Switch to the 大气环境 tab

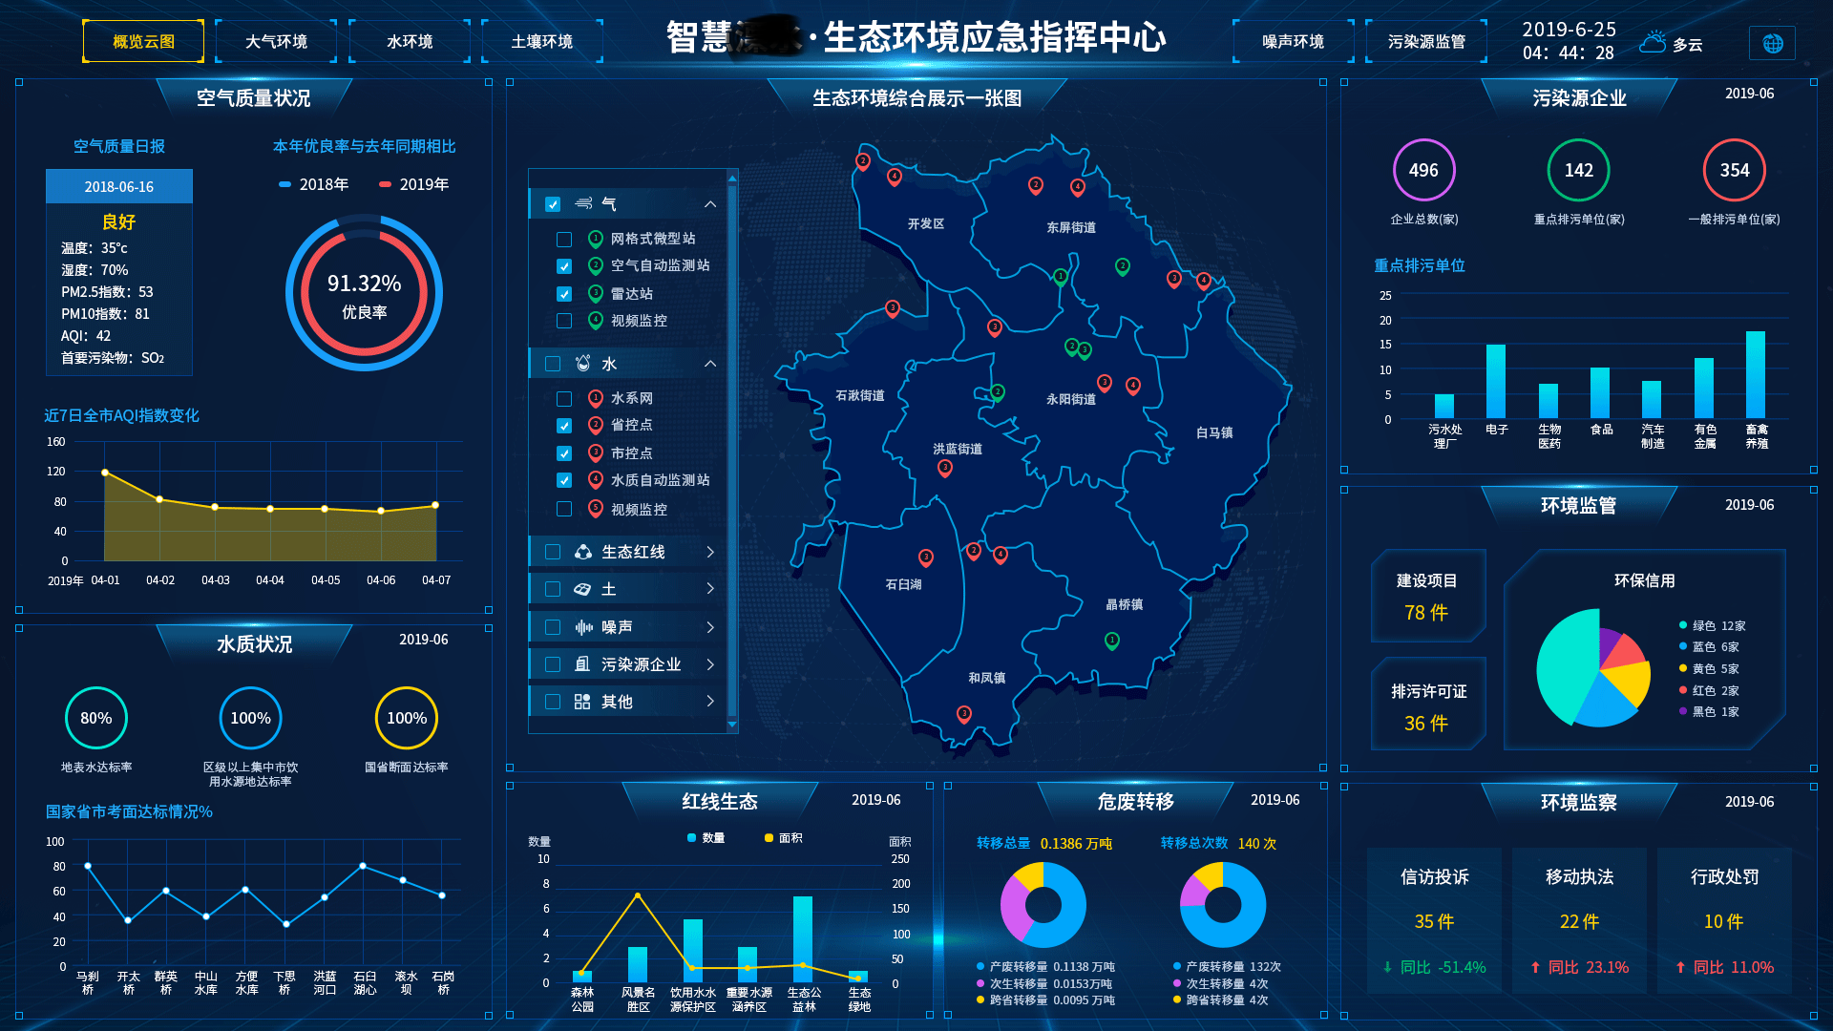pyautogui.click(x=276, y=41)
